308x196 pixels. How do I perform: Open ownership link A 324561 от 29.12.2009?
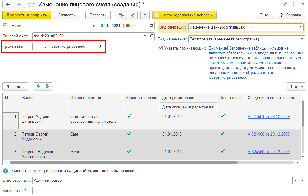(x=269, y=116)
